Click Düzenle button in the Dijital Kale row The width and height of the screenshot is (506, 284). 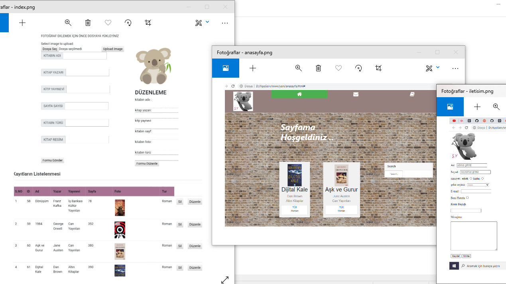(x=195, y=268)
